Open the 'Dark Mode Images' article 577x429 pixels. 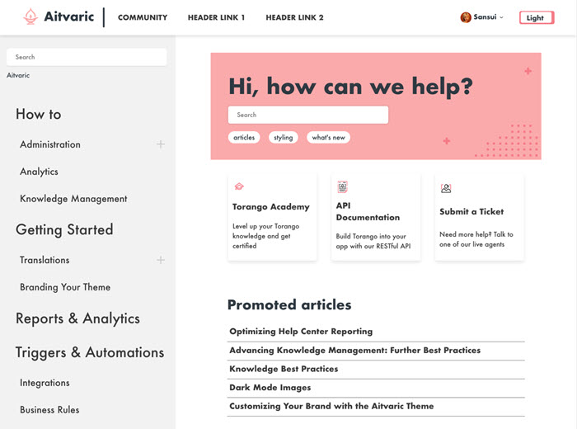point(270,387)
